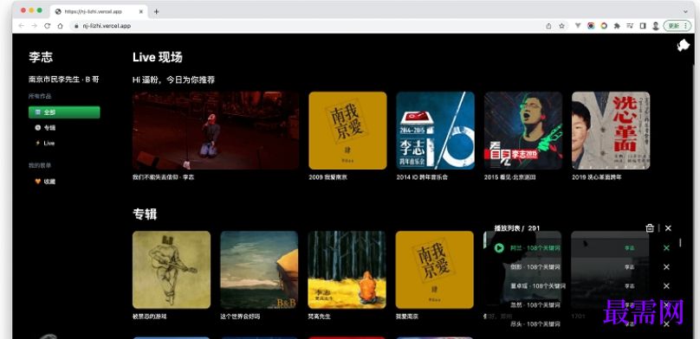Click the orange heart icon beside 收藏
This screenshot has height=339, width=700.
[38, 182]
